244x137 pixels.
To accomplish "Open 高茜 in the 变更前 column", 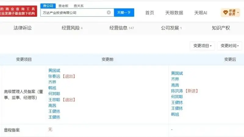I will pyautogui.click(x=52, y=105).
